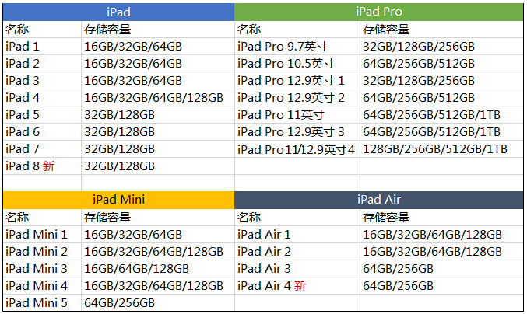
Task: Select iPad Pro 12.9英寸 3's 64GB/256GB/512GB/1TB cell
Action: [x=441, y=132]
